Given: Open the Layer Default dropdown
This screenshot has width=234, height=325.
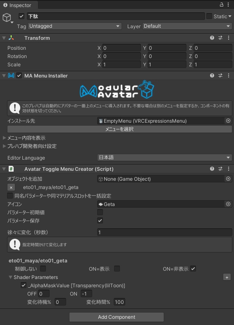Looking at the screenshot, I should pyautogui.click(x=187, y=26).
